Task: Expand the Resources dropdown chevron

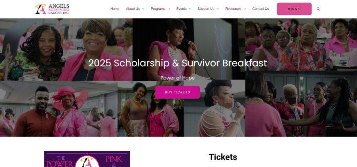Action: point(244,9)
